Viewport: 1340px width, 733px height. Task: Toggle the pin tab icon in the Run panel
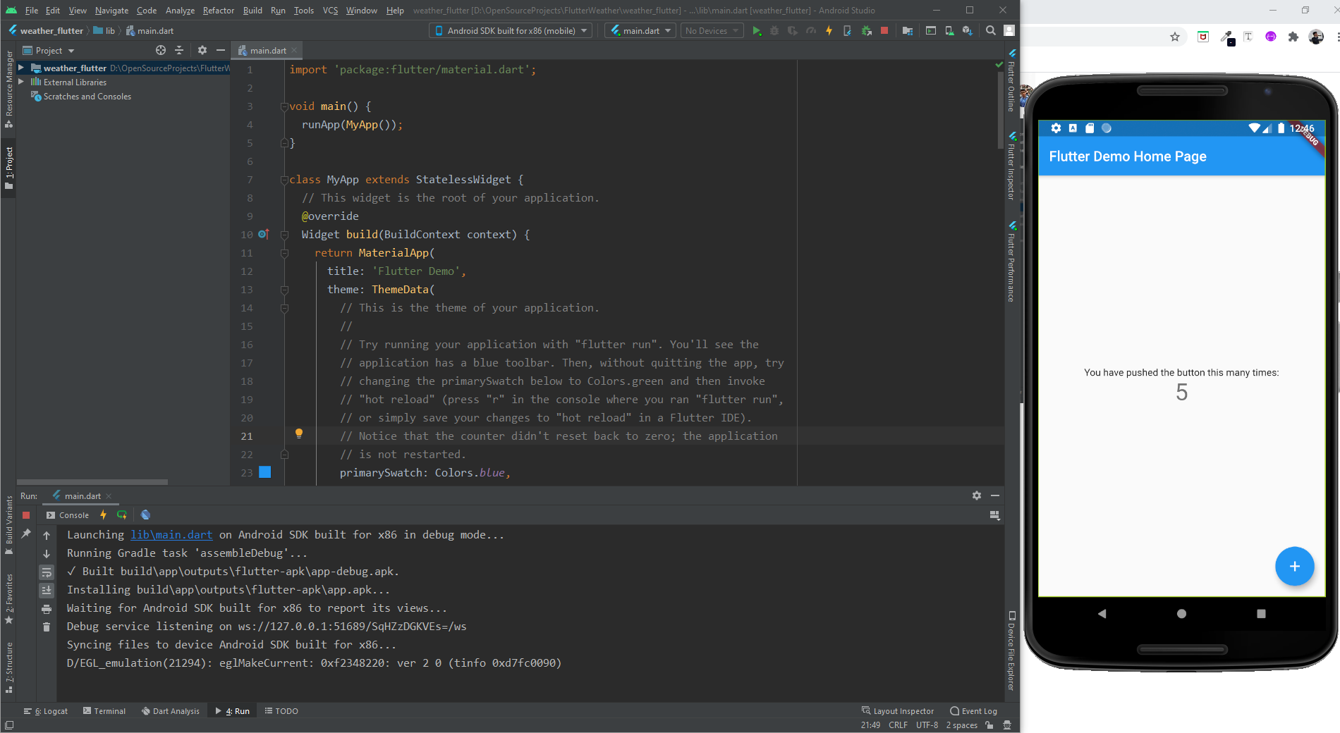pyautogui.click(x=26, y=534)
